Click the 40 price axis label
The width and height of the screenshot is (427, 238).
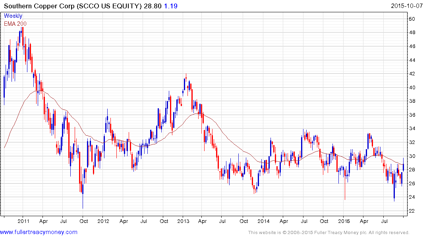pyautogui.click(x=412, y=87)
